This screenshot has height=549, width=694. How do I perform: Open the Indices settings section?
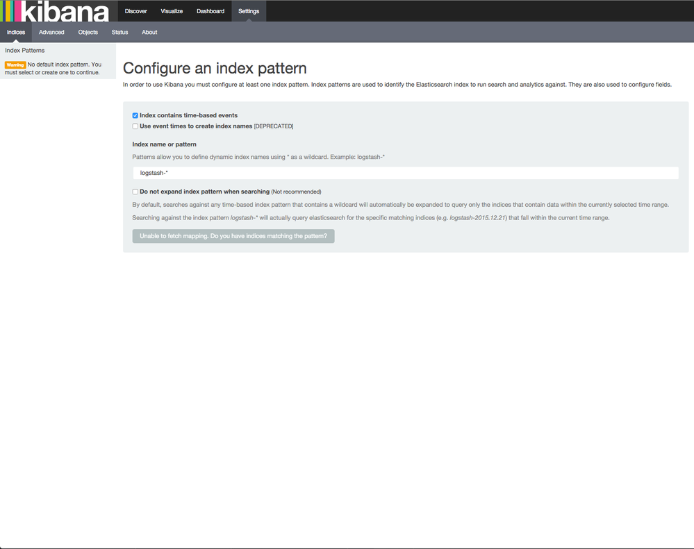click(15, 32)
